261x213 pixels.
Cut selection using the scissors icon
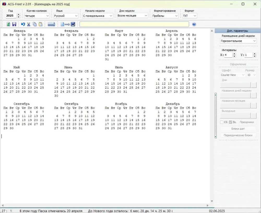coord(29,24)
